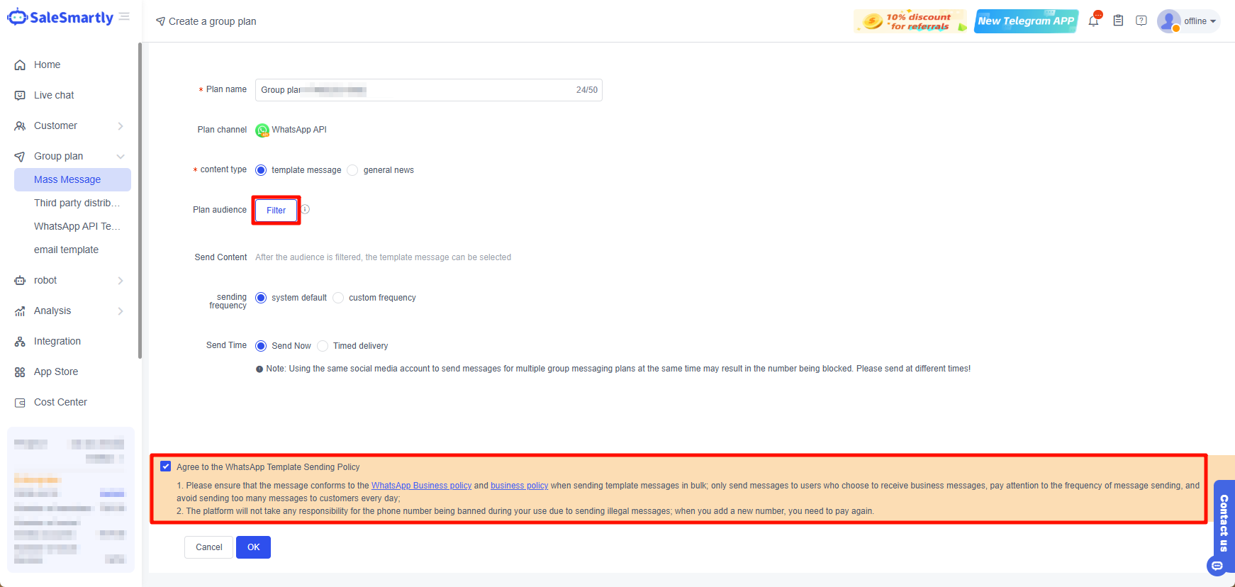Select system default sending frequency
The image size is (1235, 587).
click(x=261, y=298)
